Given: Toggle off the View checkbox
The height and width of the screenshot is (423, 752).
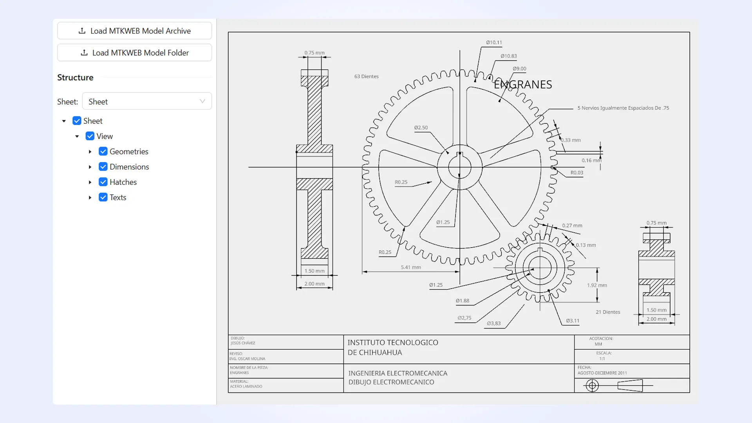Looking at the screenshot, I should [90, 136].
